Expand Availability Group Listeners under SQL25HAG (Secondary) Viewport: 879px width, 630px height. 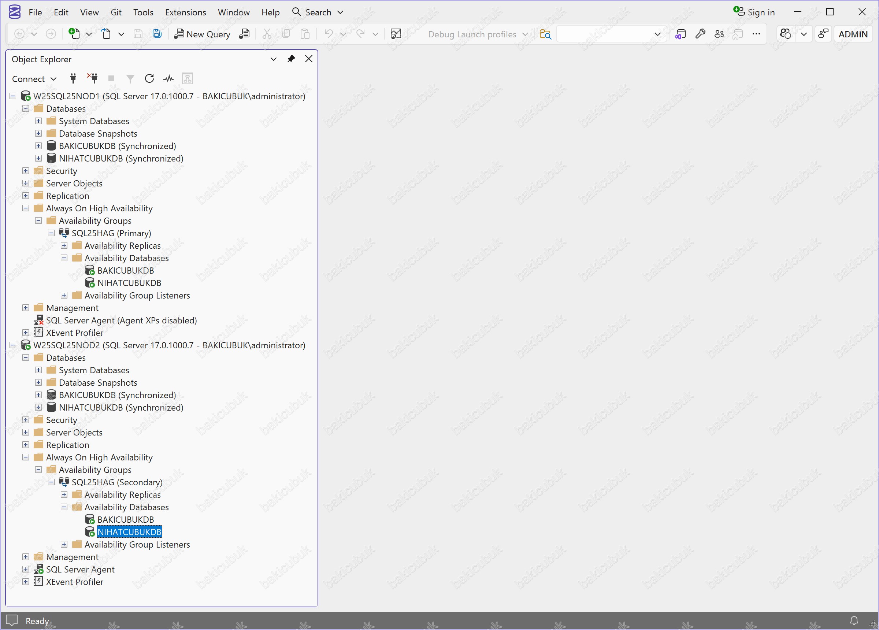tap(64, 544)
